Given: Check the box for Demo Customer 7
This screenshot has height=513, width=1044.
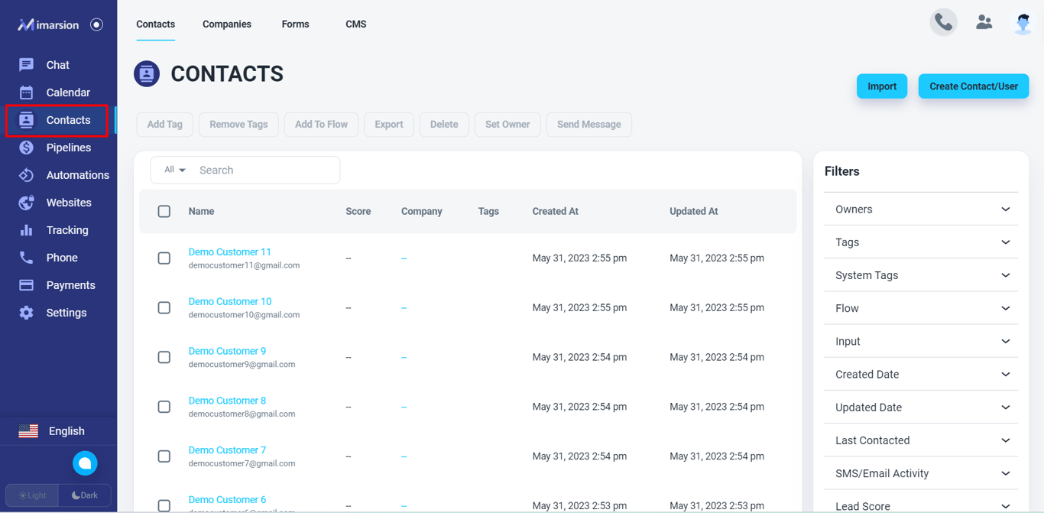Looking at the screenshot, I should (x=164, y=456).
